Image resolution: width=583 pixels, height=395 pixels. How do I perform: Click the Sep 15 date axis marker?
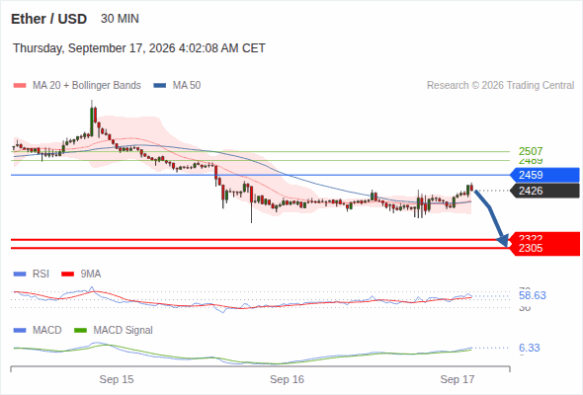(117, 379)
